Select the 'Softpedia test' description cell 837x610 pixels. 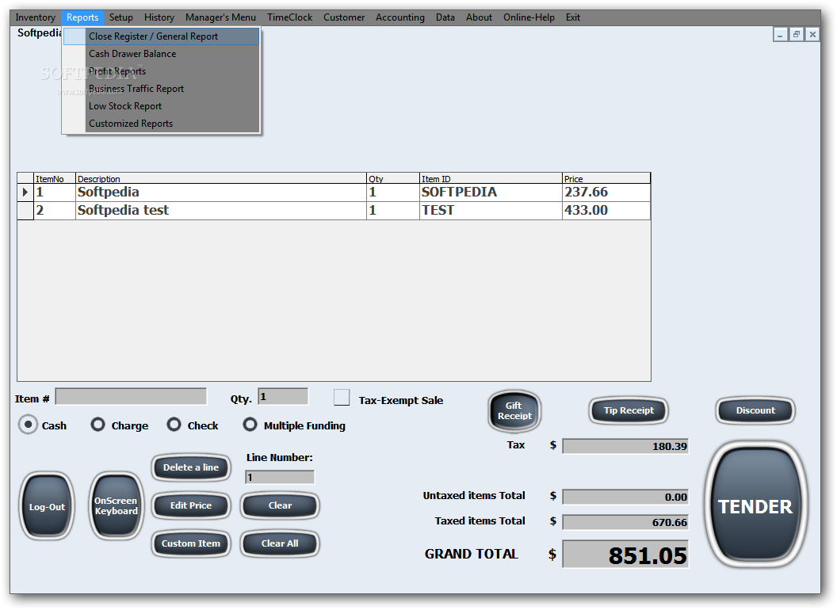[x=220, y=210]
